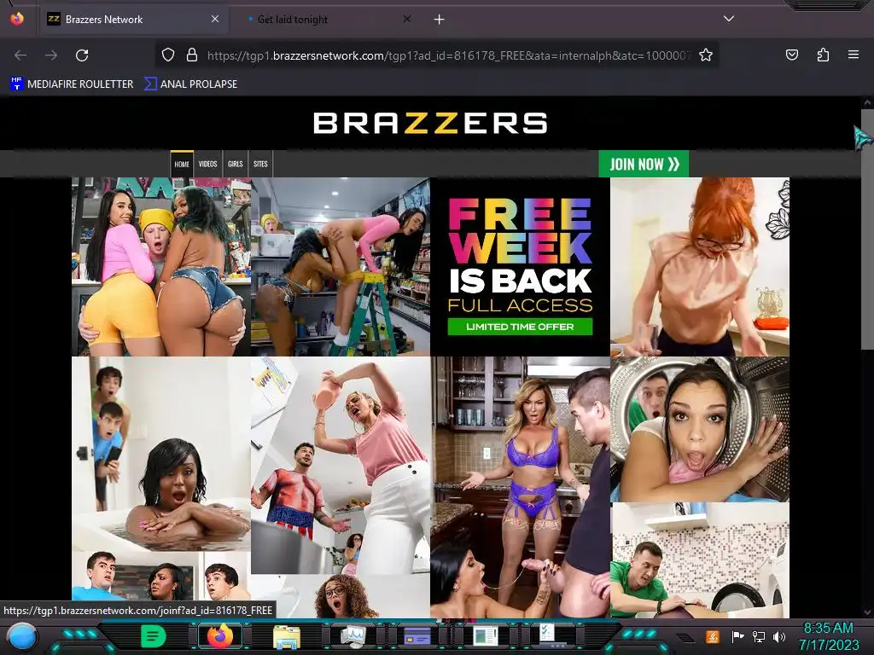Open the MEDIAFIRE ROULETTER bookmark
The height and width of the screenshot is (655, 874).
[72, 84]
